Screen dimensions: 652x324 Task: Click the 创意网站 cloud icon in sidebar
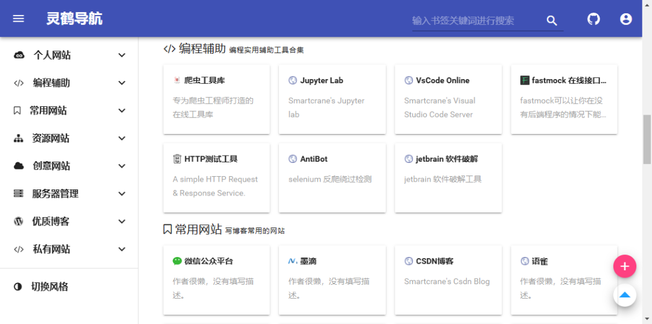(x=19, y=166)
